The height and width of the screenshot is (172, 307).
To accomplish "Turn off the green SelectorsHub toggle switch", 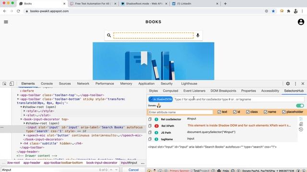I will (300, 106).
